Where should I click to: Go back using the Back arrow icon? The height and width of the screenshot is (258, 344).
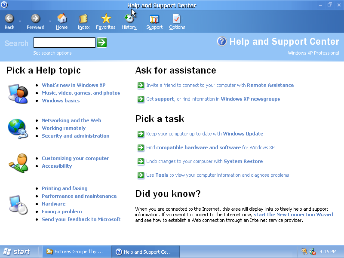[x=9, y=18]
